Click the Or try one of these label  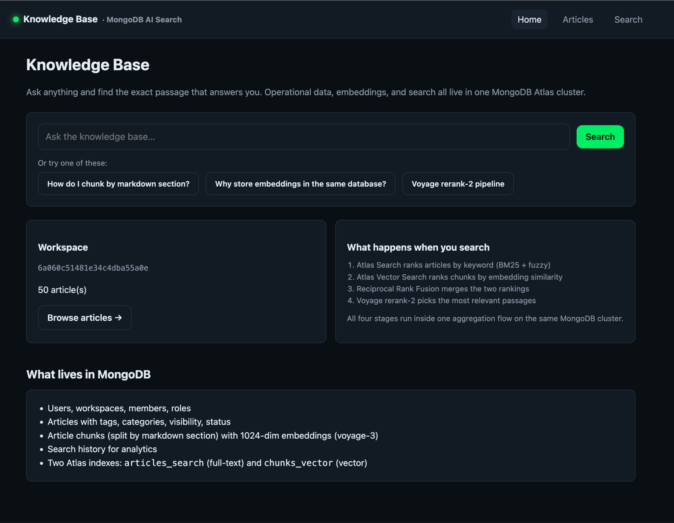(x=72, y=163)
